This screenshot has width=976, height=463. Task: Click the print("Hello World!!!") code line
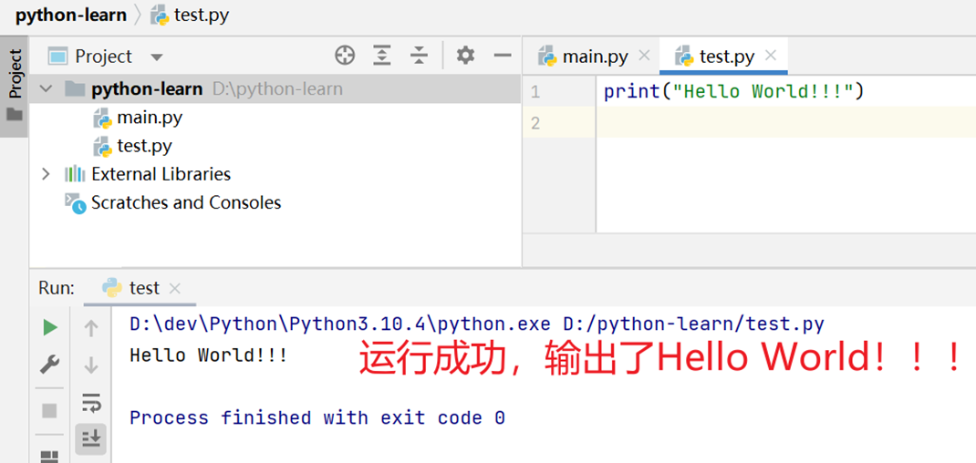734,91
